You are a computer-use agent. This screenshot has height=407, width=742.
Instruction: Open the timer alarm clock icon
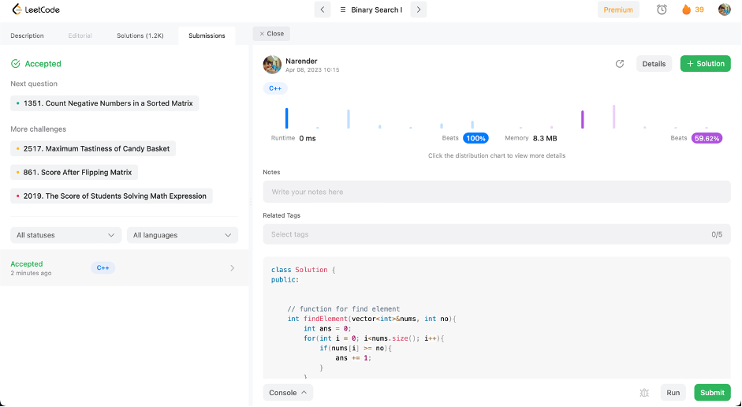[662, 9]
